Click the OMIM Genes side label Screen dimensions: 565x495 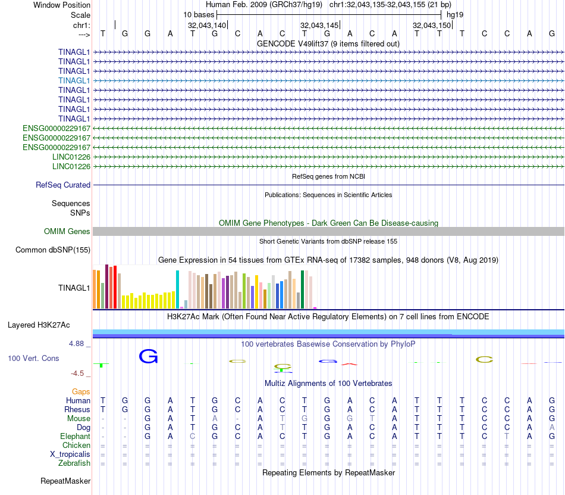67,231
